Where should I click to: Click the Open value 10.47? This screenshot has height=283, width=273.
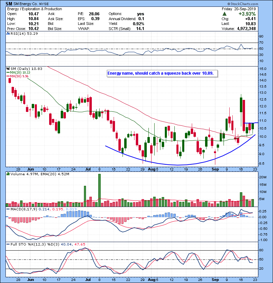point(33,14)
